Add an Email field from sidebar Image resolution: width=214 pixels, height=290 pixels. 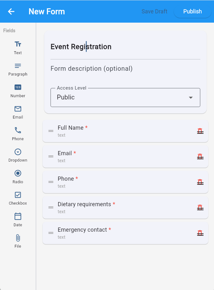(x=18, y=112)
